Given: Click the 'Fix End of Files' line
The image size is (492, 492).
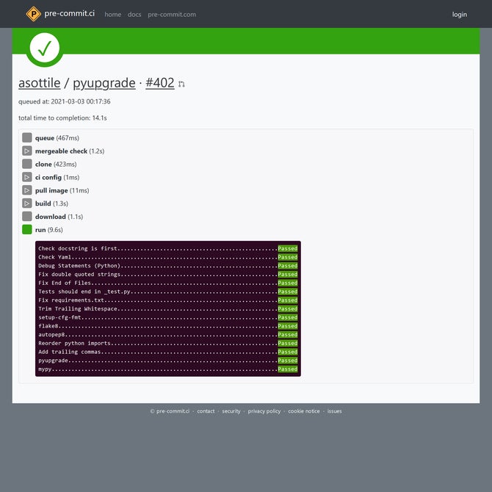Looking at the screenshot, I should [168, 283].
